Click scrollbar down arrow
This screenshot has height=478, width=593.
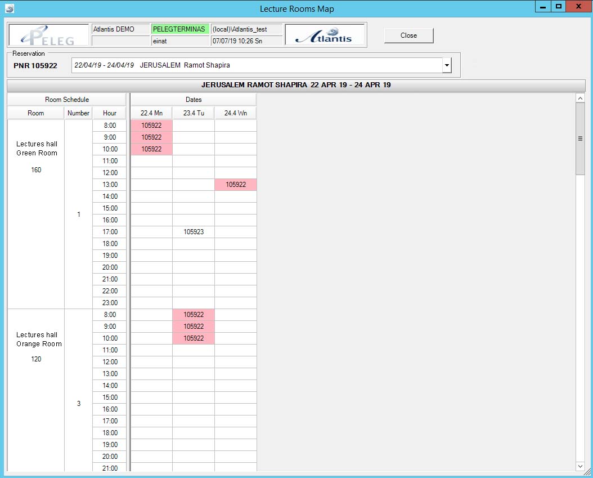[581, 466]
